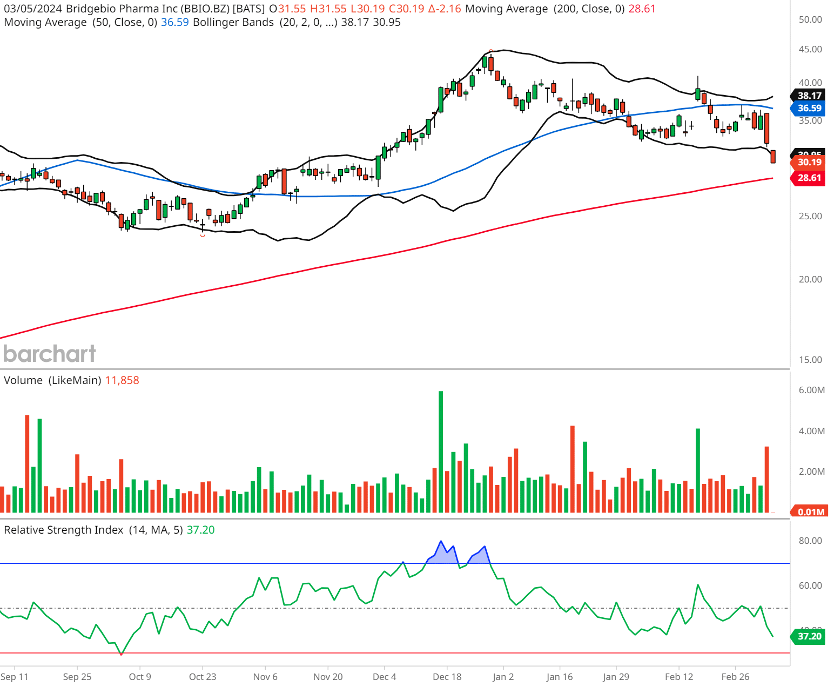Image resolution: width=834 pixels, height=687 pixels.
Task: Click the Bollinger values 38.17 30.95 in header
Action: click(x=371, y=22)
